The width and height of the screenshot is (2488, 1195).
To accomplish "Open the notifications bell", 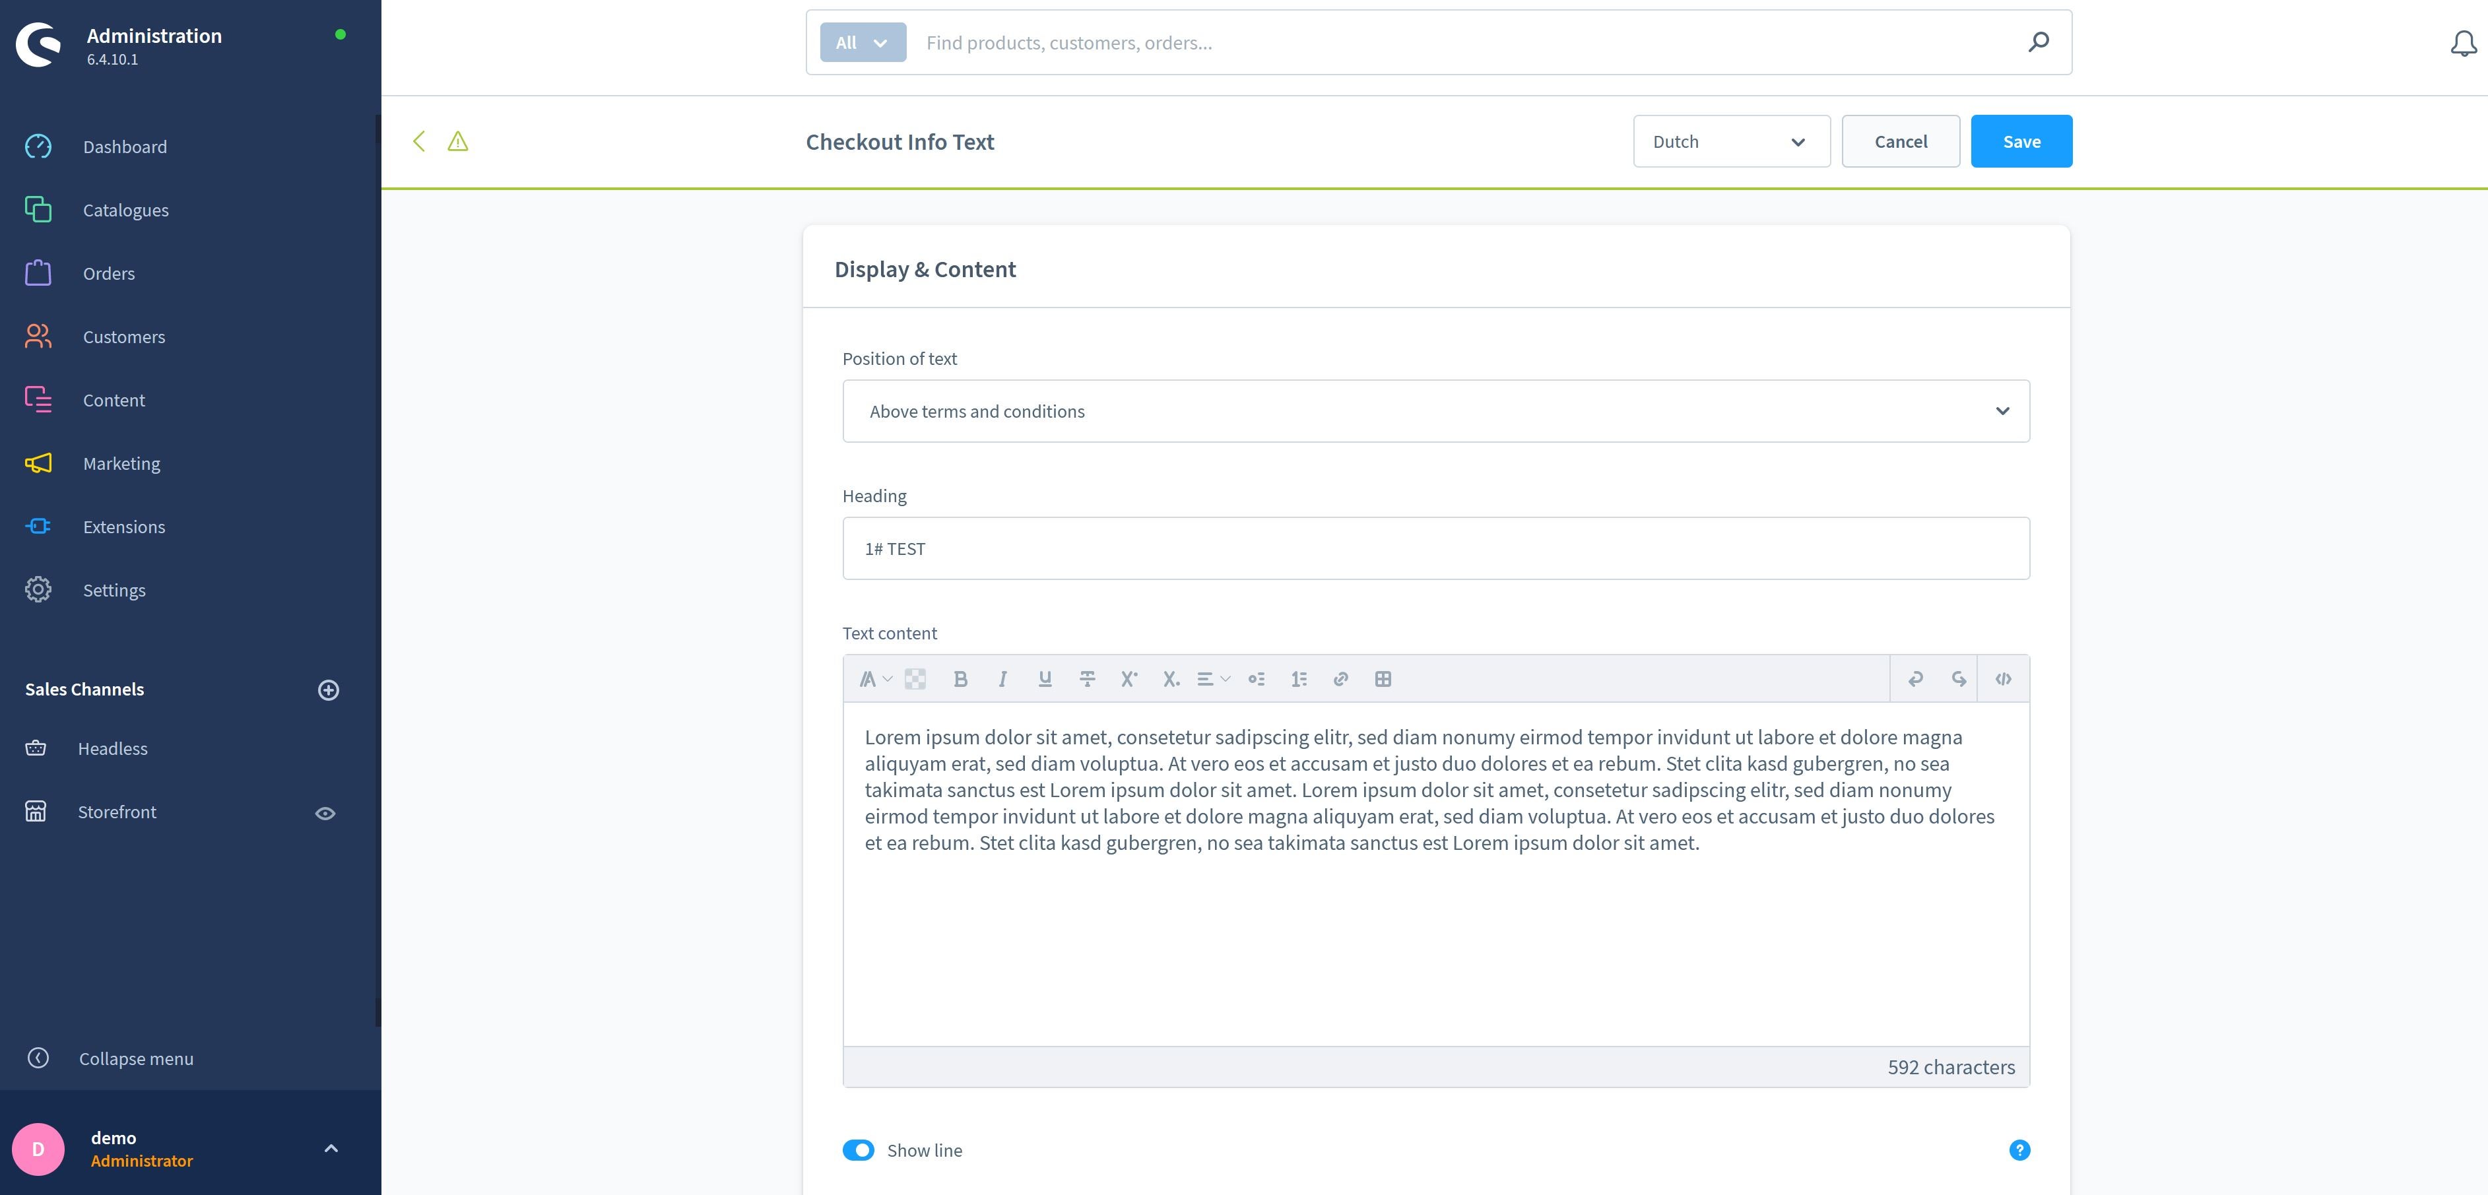I will pyautogui.click(x=2463, y=44).
